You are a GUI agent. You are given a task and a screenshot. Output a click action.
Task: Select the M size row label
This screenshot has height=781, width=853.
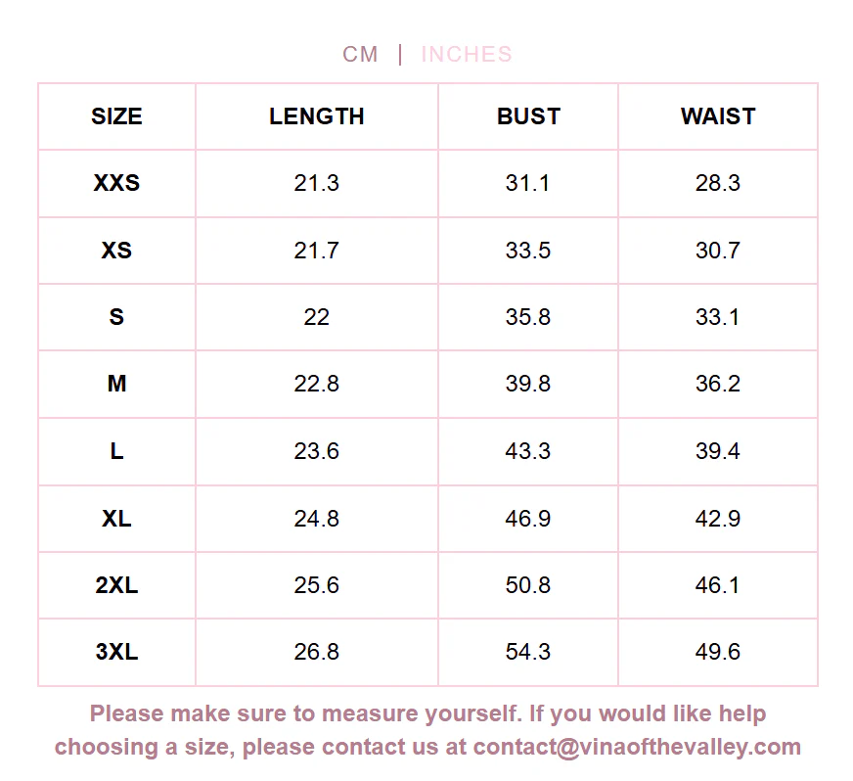pyautogui.click(x=116, y=384)
